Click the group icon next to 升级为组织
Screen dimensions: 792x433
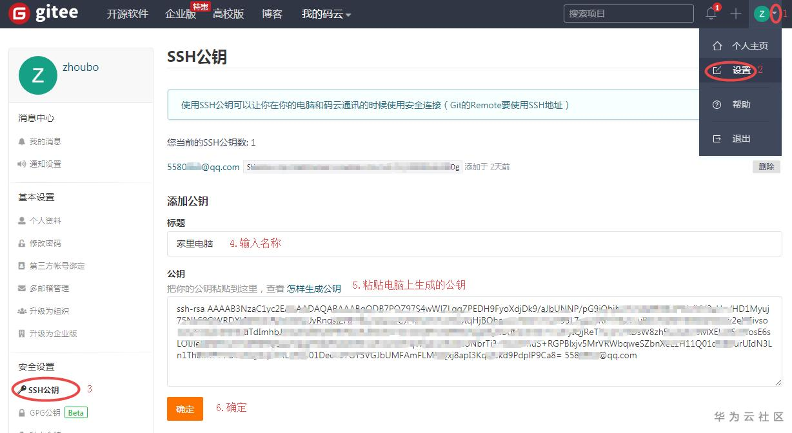22,311
